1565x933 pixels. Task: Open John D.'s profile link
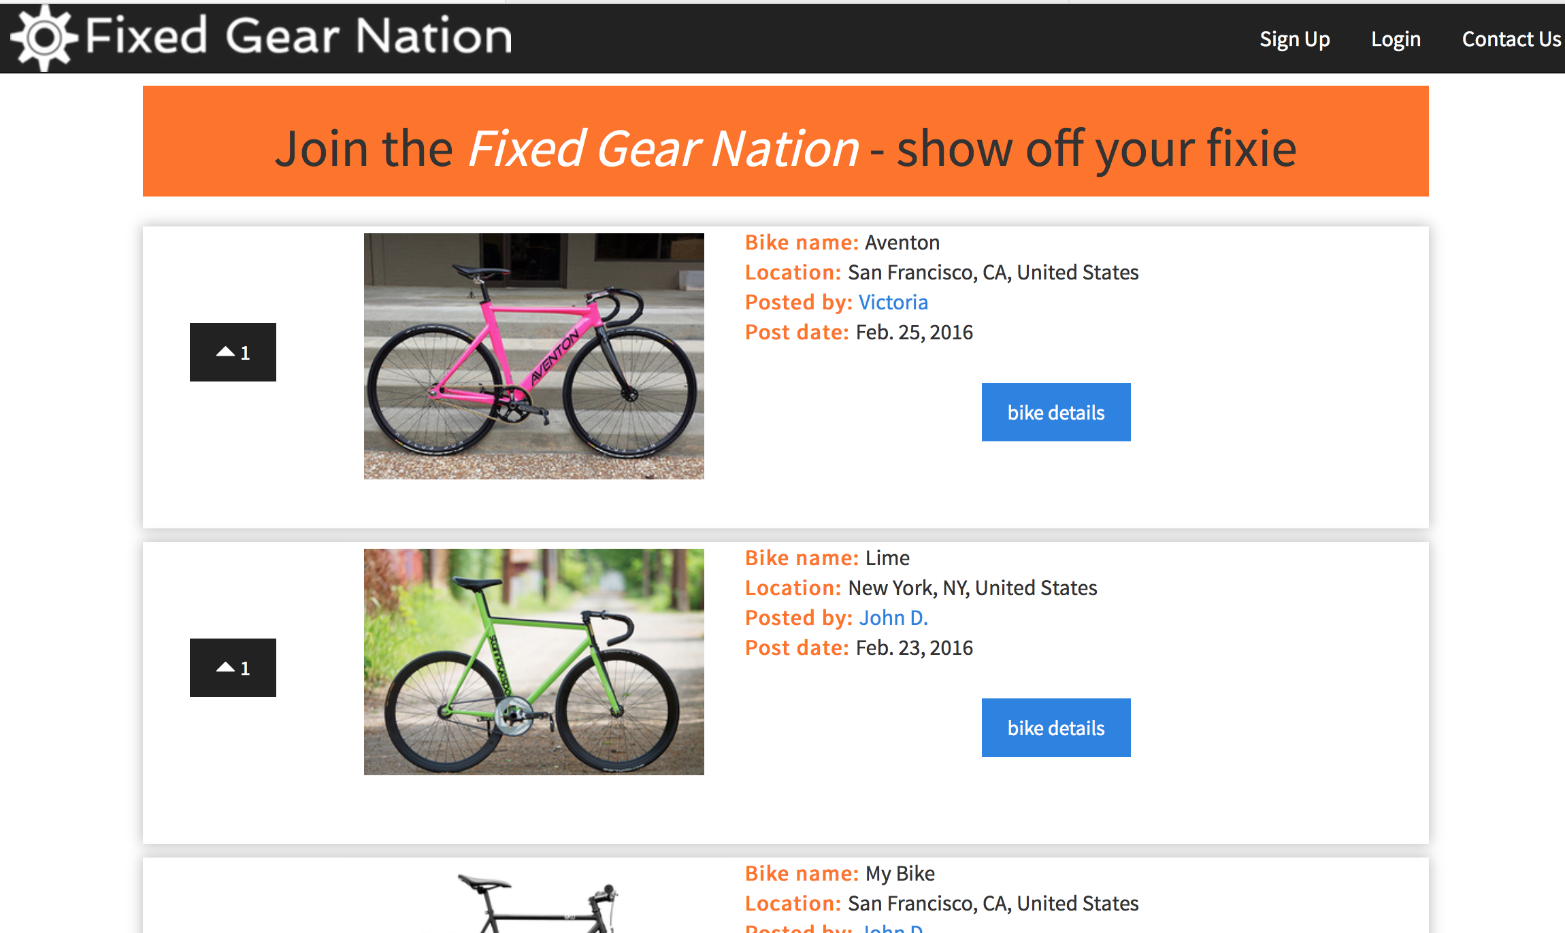coord(893,617)
